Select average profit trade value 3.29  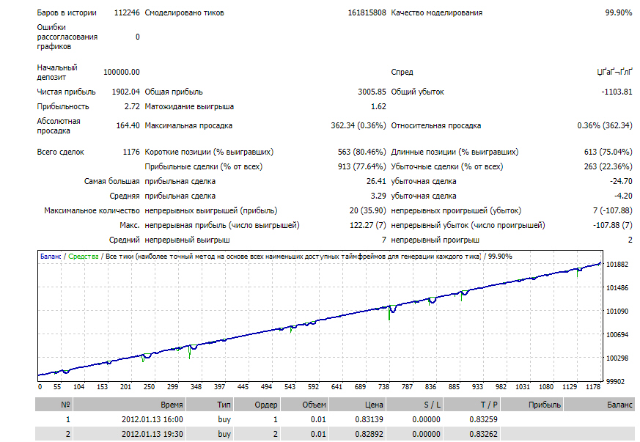378,196
